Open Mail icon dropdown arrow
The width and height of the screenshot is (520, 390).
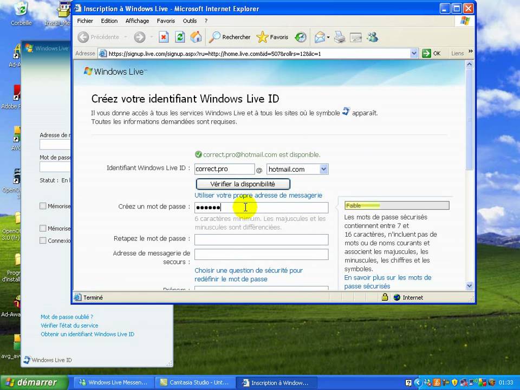click(328, 37)
